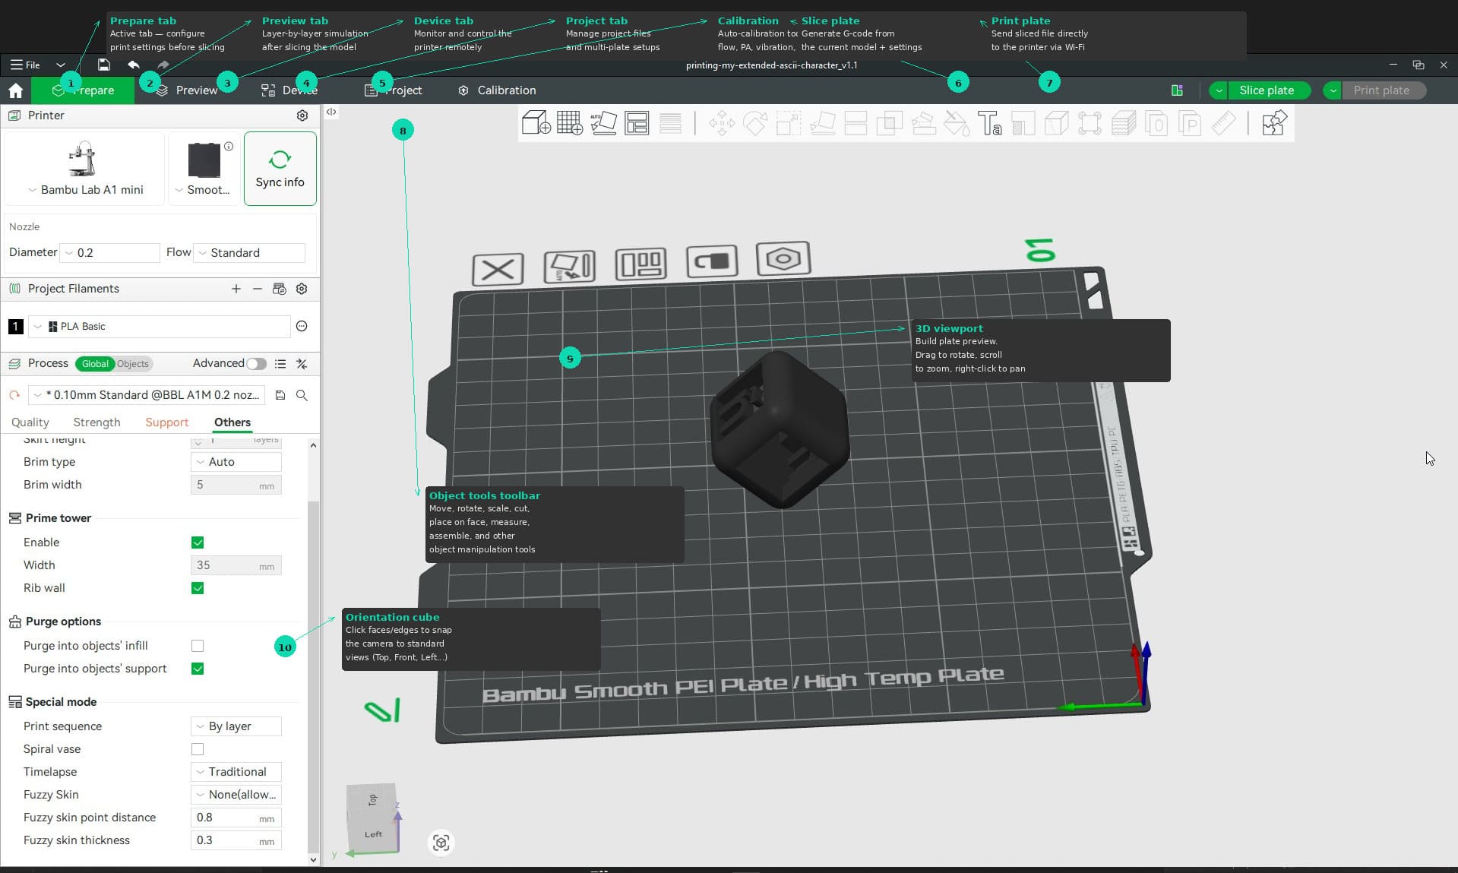Viewport: 1458px width, 873px height.
Task: Add a new model with the add cube icon
Action: tap(536, 123)
